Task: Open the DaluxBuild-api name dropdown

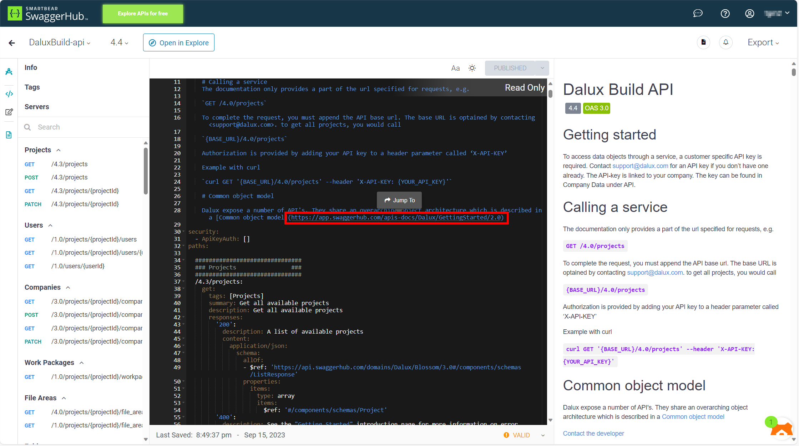Action: pos(60,42)
